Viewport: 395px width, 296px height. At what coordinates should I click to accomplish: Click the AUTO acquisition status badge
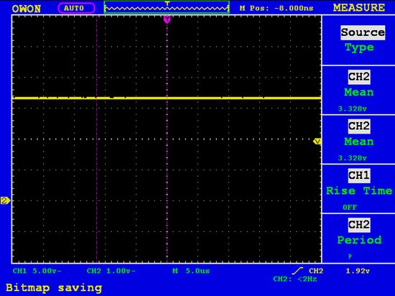[76, 8]
